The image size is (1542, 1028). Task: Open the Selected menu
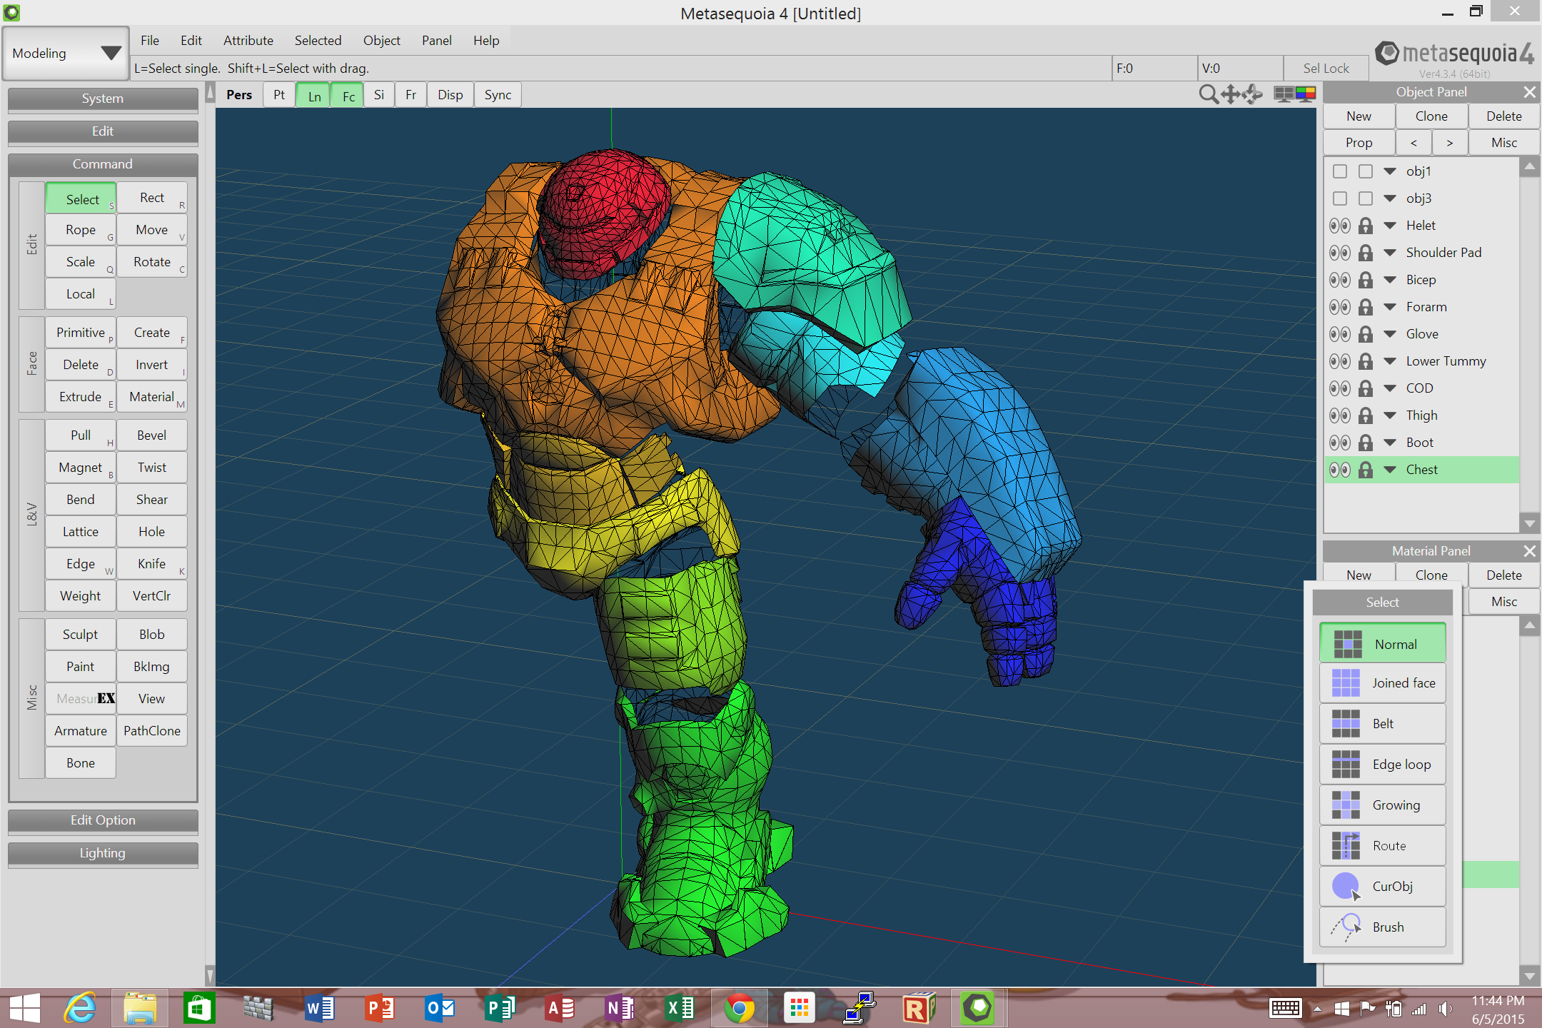[x=318, y=41]
